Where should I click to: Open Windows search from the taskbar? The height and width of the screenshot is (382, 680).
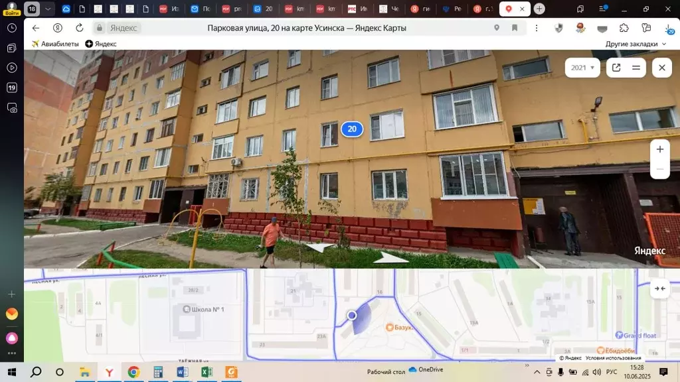(x=36, y=371)
